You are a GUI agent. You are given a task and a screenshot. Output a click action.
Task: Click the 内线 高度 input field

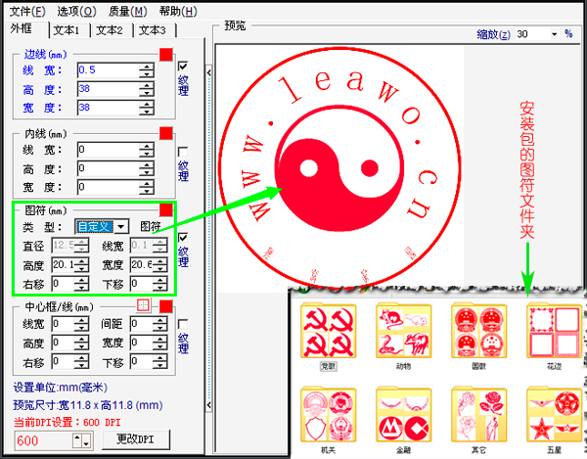[109, 168]
